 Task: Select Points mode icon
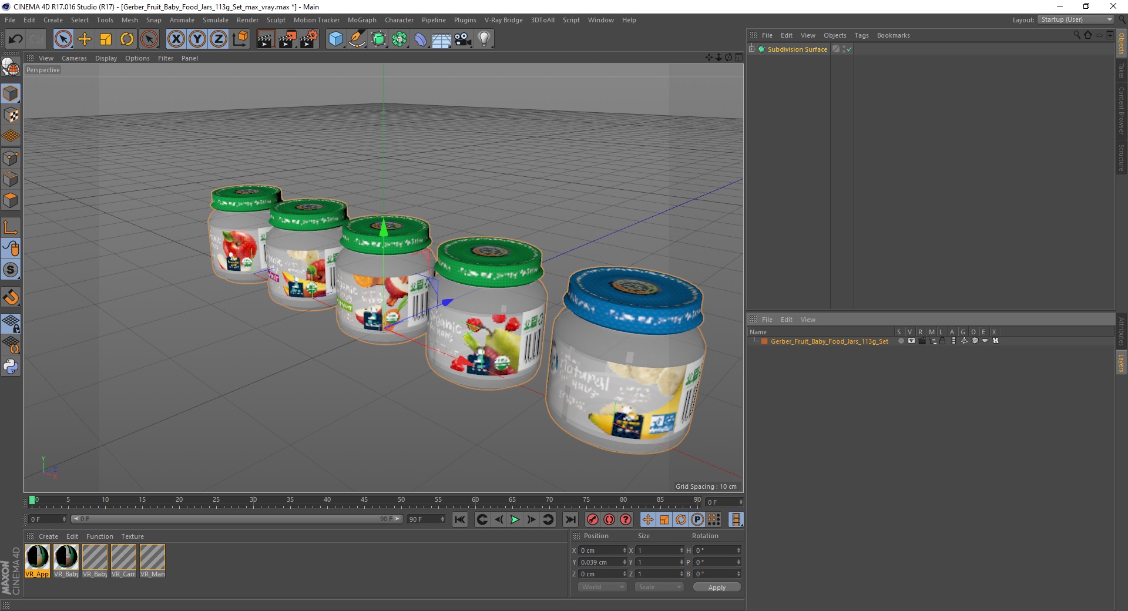(11, 158)
